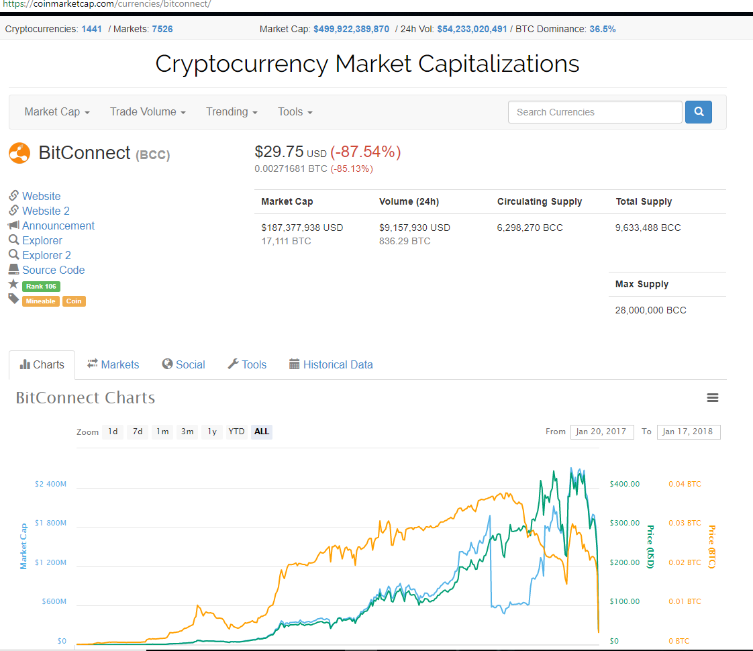The width and height of the screenshot is (753, 651).
Task: Click the BitConnect orange logo icon
Action: (19, 153)
